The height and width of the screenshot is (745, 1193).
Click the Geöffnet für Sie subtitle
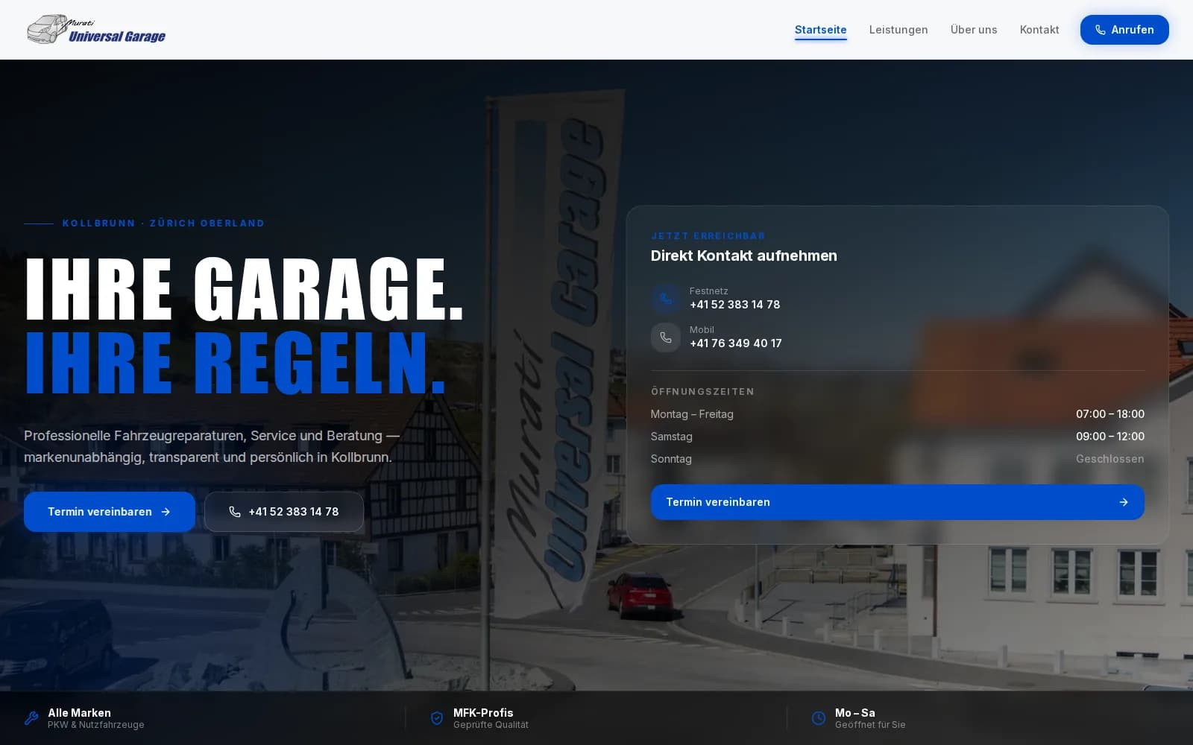coord(870,725)
